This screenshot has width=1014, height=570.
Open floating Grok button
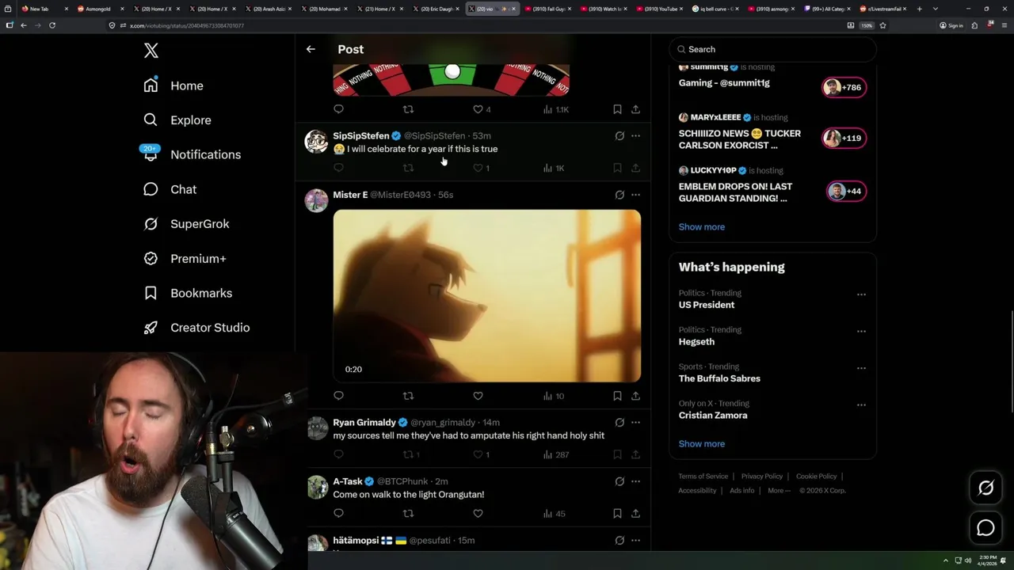pyautogui.click(x=985, y=488)
